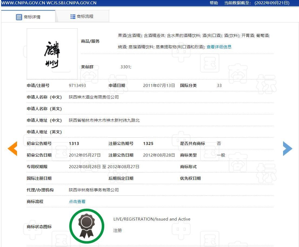Click 点击查看 next to 商标流程
This screenshot has width=299, height=247.
tap(77, 201)
